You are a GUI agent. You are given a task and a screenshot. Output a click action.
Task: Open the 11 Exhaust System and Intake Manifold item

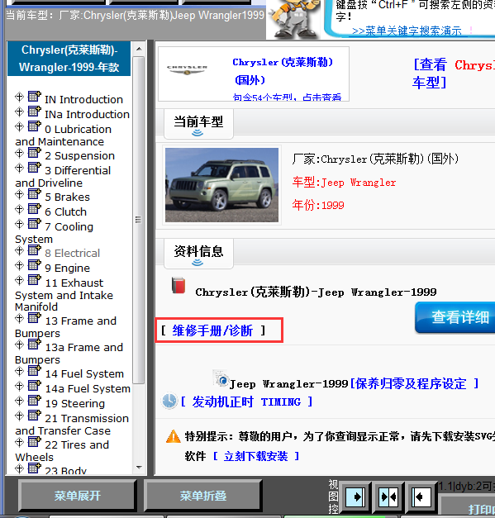(64, 295)
